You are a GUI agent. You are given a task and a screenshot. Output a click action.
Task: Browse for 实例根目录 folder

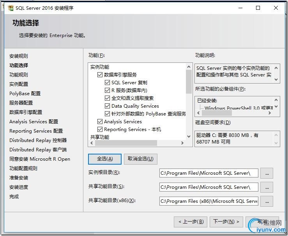point(267,173)
